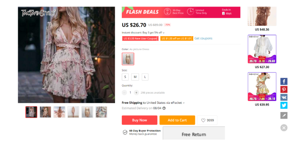
Task: Add item to wishlist heart icon
Action: click(x=203, y=120)
